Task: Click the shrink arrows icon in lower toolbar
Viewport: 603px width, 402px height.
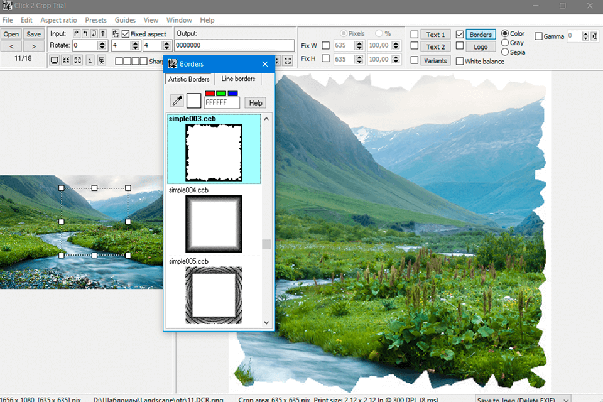Action: click(x=66, y=60)
